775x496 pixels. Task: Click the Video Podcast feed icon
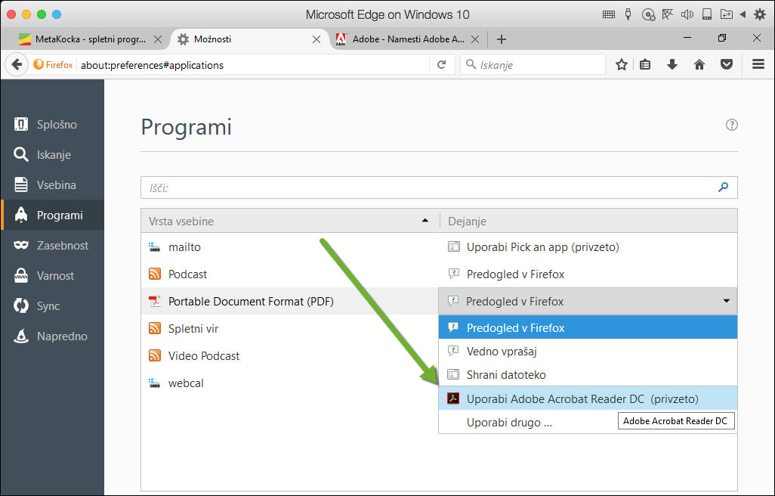click(x=155, y=355)
